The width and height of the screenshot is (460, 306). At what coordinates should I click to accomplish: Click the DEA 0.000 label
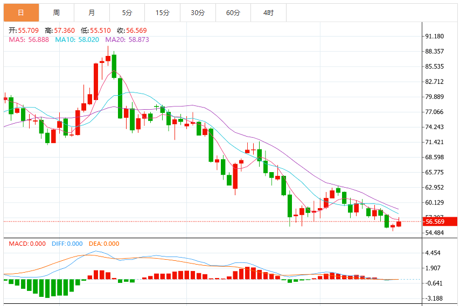[104, 244]
